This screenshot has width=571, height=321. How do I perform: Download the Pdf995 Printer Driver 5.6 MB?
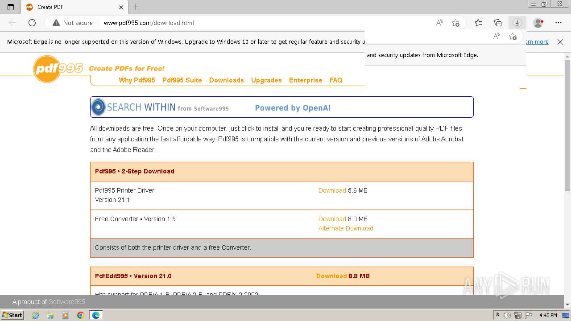tap(332, 190)
